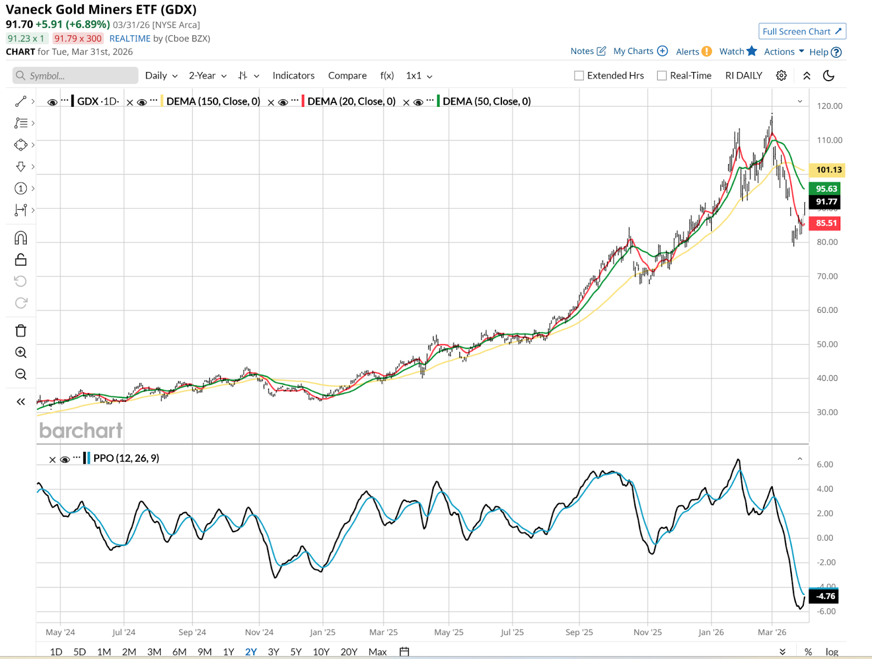Click the Full Screen Chart button
This screenshot has height=659, width=872.
[x=802, y=32]
